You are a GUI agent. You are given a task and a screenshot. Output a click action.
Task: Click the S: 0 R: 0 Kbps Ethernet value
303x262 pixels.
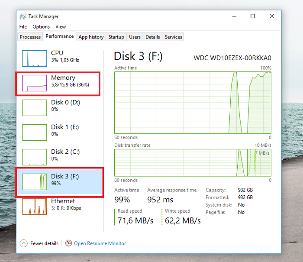66,208
